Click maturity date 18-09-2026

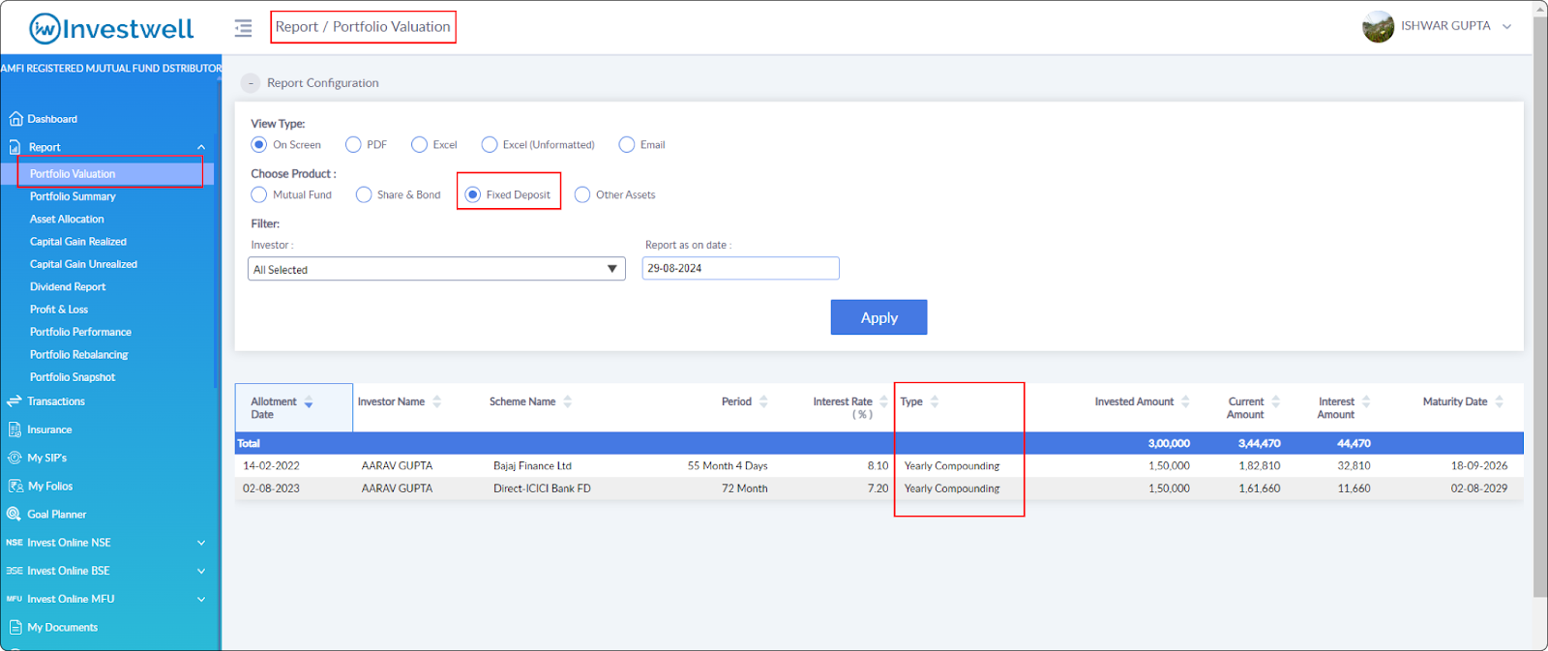click(x=1478, y=465)
